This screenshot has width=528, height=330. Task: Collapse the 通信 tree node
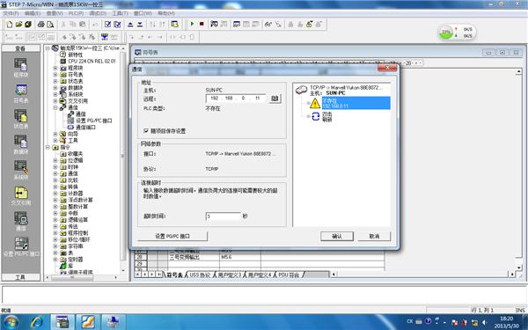(x=55, y=107)
